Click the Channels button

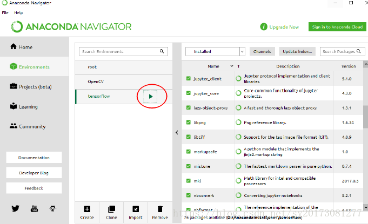pos(262,51)
